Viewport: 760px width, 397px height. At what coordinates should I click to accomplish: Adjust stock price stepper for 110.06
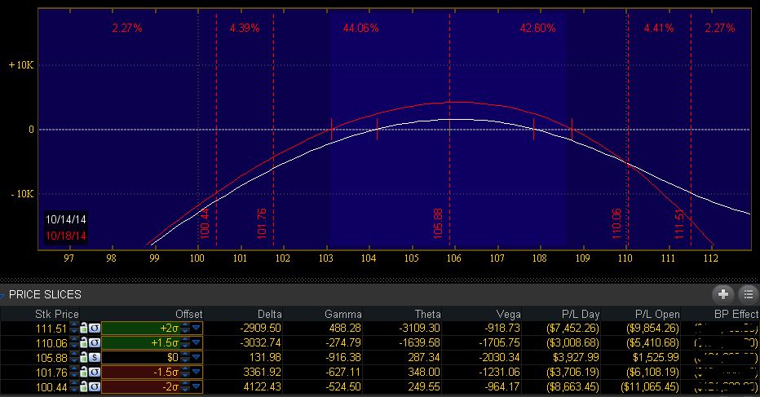pyautogui.click(x=73, y=342)
